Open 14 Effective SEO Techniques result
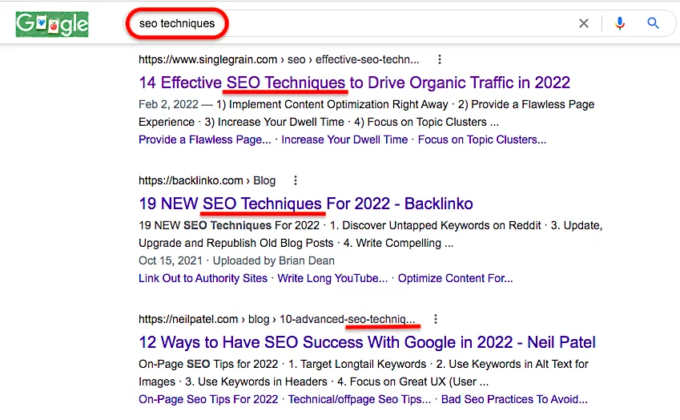This screenshot has height=420, width=680. pos(354,83)
